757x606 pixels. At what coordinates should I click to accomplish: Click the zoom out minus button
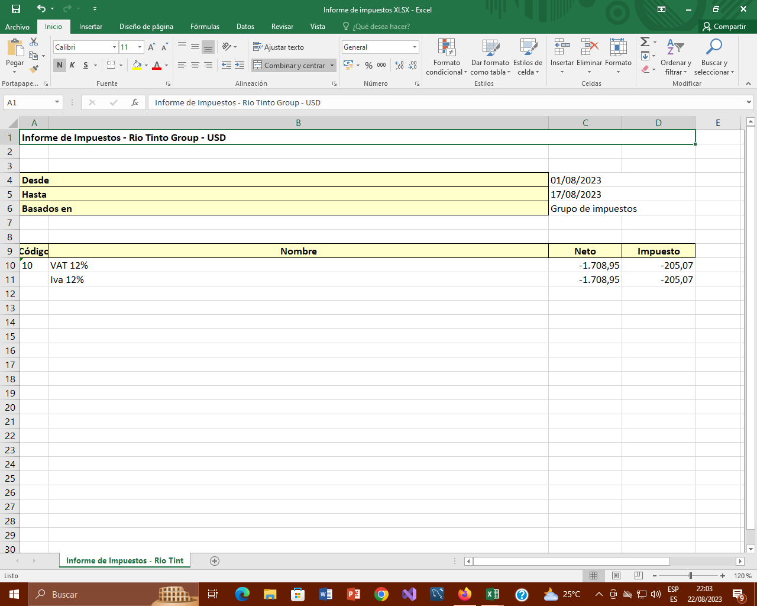point(655,576)
